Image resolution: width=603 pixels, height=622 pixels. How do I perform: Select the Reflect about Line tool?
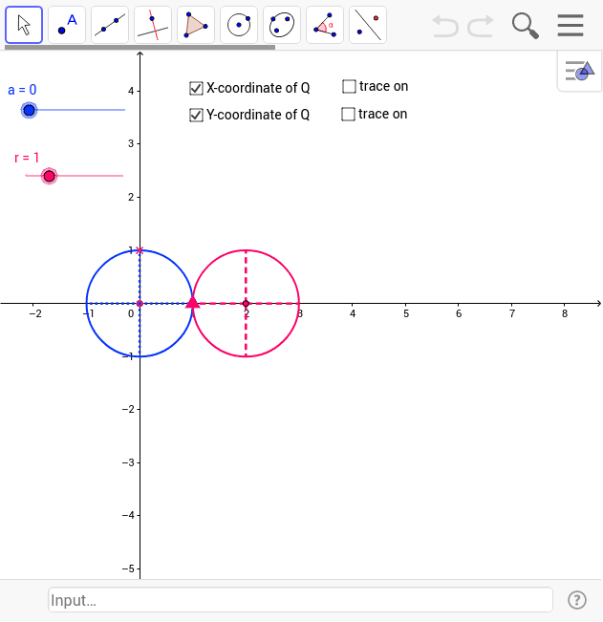368,25
